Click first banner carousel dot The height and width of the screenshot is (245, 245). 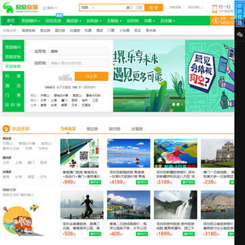pyautogui.click(x=174, y=105)
